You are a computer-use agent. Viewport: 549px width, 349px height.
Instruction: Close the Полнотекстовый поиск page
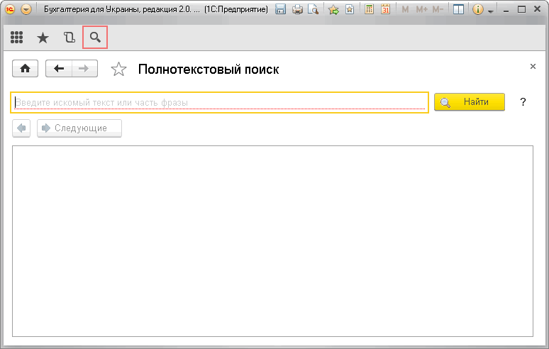point(533,66)
